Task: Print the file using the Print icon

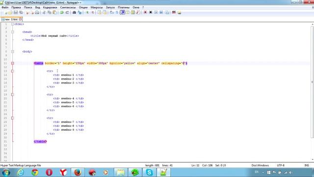Action: pyautogui.click(x=37, y=13)
